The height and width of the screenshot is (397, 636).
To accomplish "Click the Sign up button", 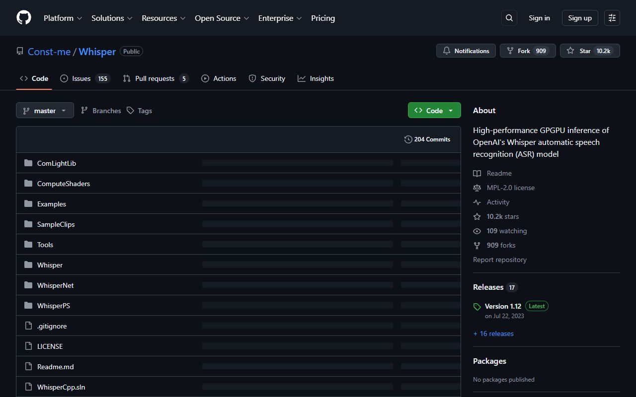I will [579, 18].
